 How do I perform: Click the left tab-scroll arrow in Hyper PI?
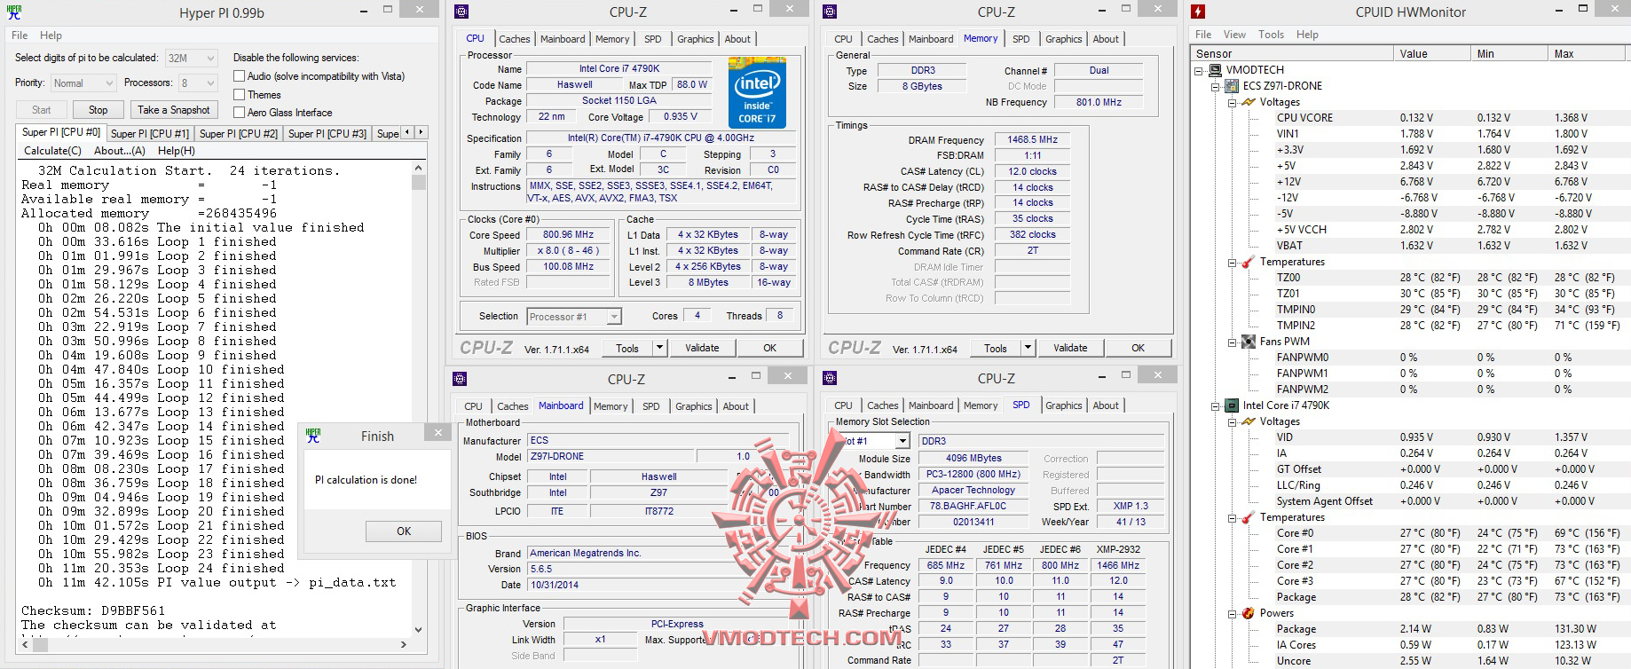point(407,132)
